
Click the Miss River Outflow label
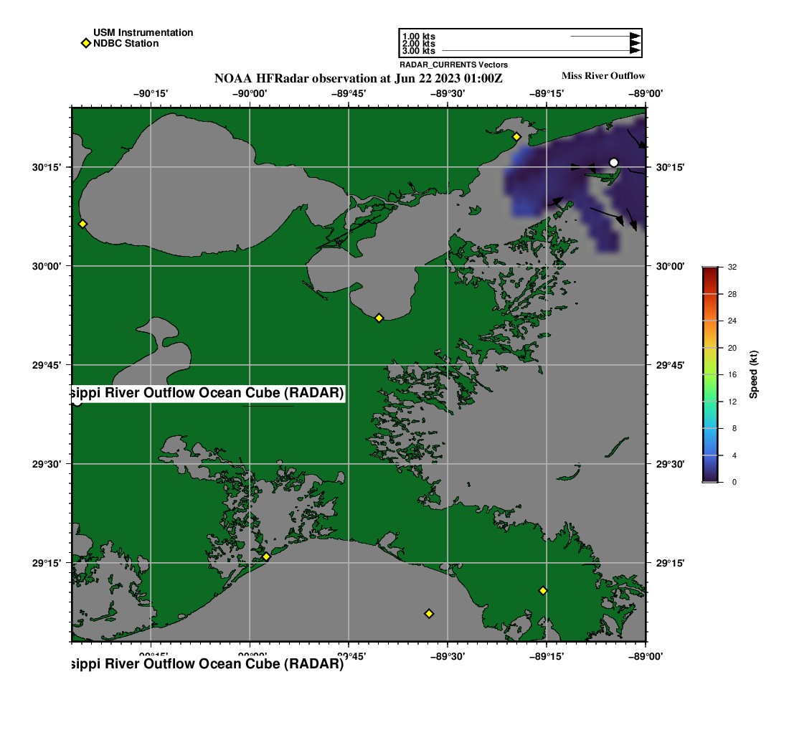603,76
